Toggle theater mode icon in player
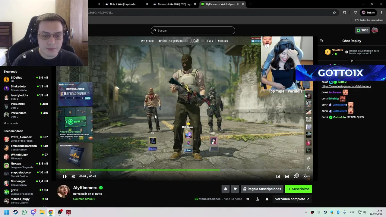 click(x=287, y=176)
